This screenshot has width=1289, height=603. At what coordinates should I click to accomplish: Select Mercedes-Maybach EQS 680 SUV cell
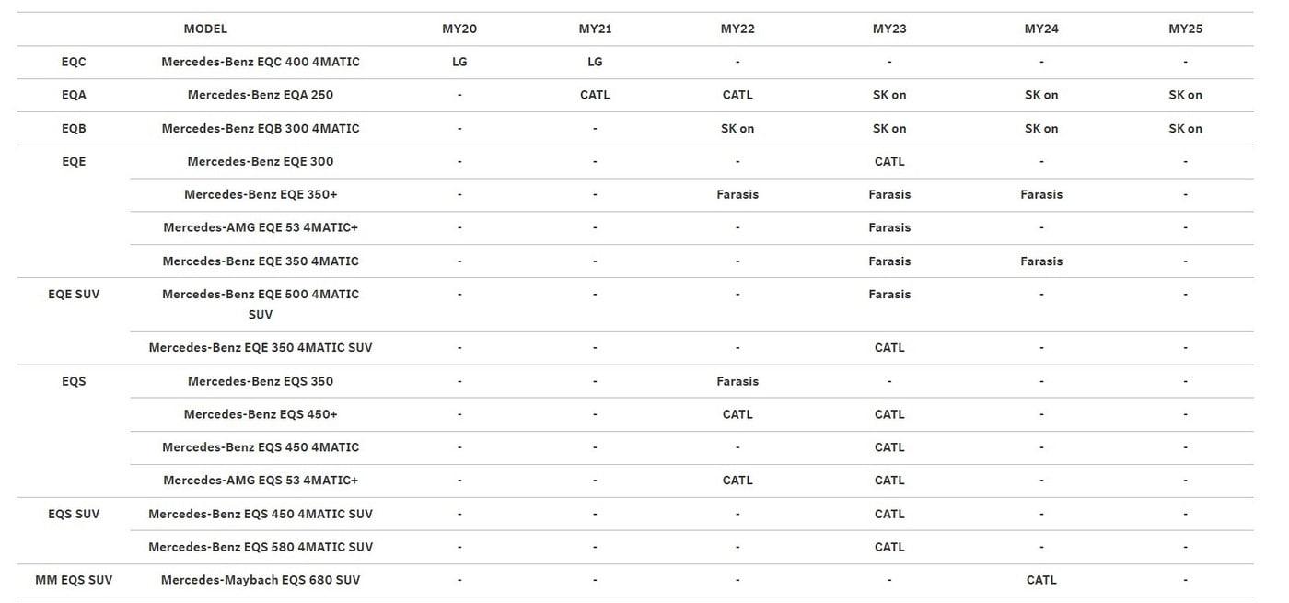click(x=261, y=580)
